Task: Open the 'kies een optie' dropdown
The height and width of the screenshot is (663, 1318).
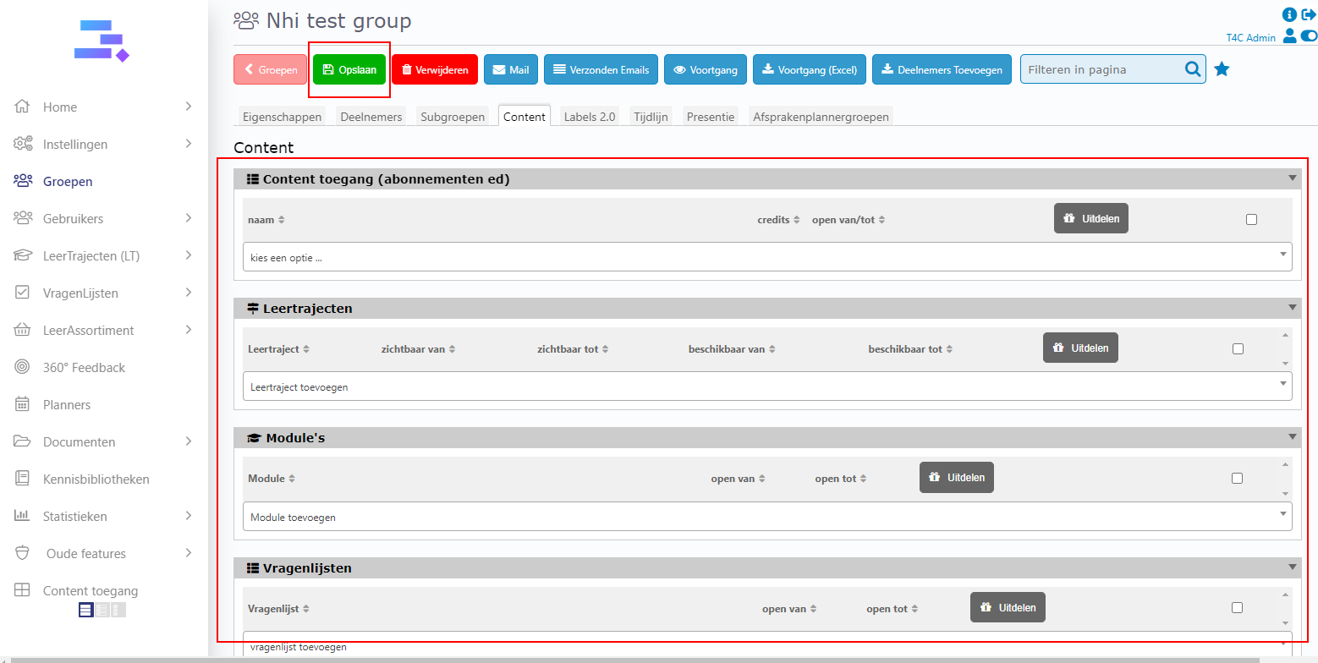Action: point(766,257)
